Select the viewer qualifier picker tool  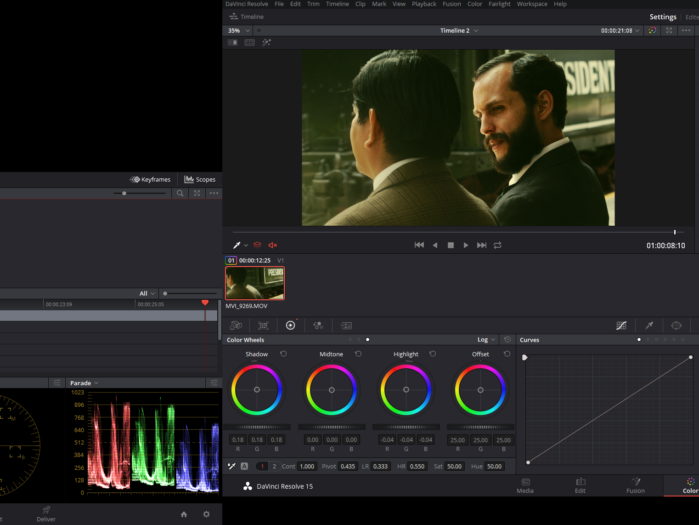pos(237,245)
